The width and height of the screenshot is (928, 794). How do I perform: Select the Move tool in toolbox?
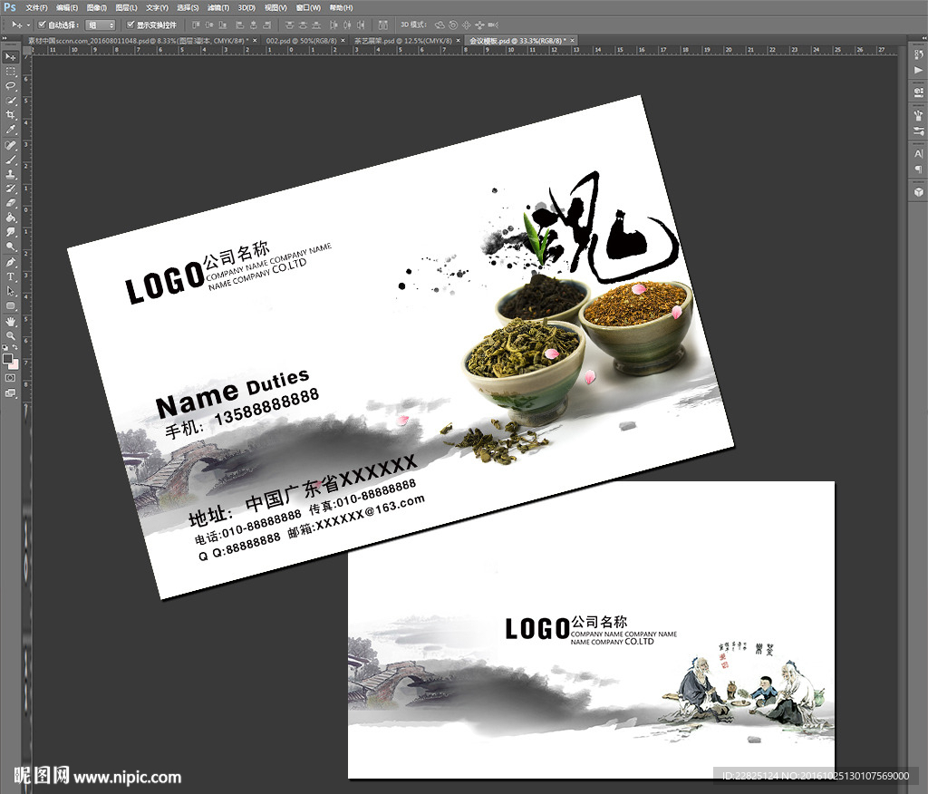click(11, 56)
